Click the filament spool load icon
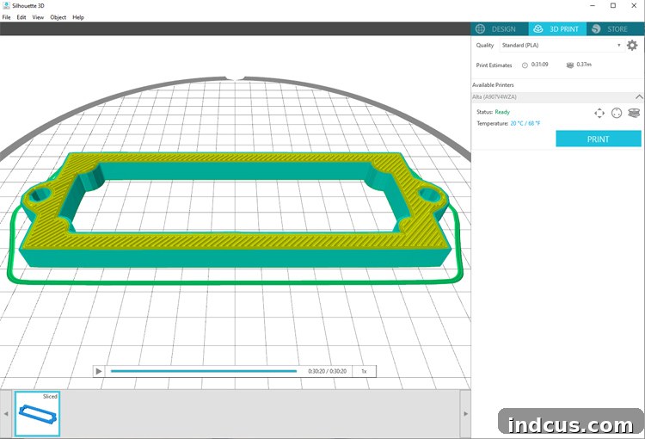Screen dimensions: 645x439 [x=634, y=113]
